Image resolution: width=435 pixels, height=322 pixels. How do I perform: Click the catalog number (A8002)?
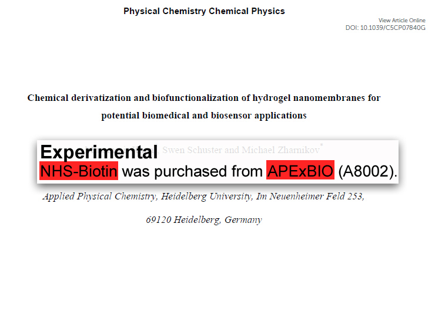(x=367, y=171)
